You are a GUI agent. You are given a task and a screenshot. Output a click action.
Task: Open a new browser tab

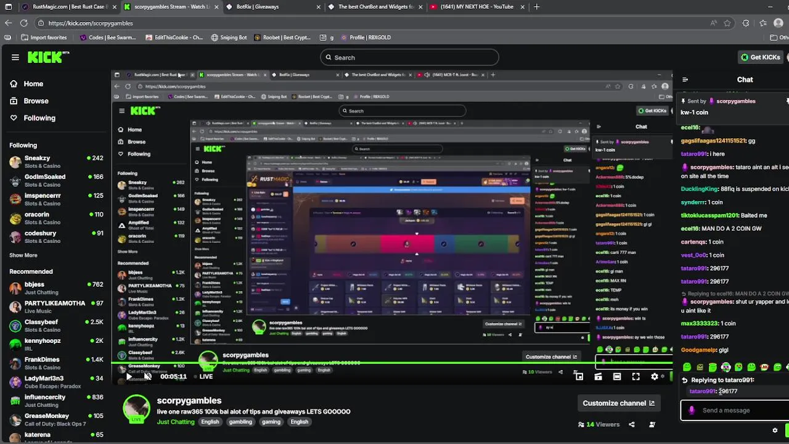point(537,7)
